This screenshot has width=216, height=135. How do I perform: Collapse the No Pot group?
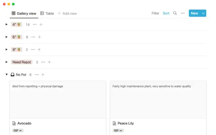click(6, 75)
